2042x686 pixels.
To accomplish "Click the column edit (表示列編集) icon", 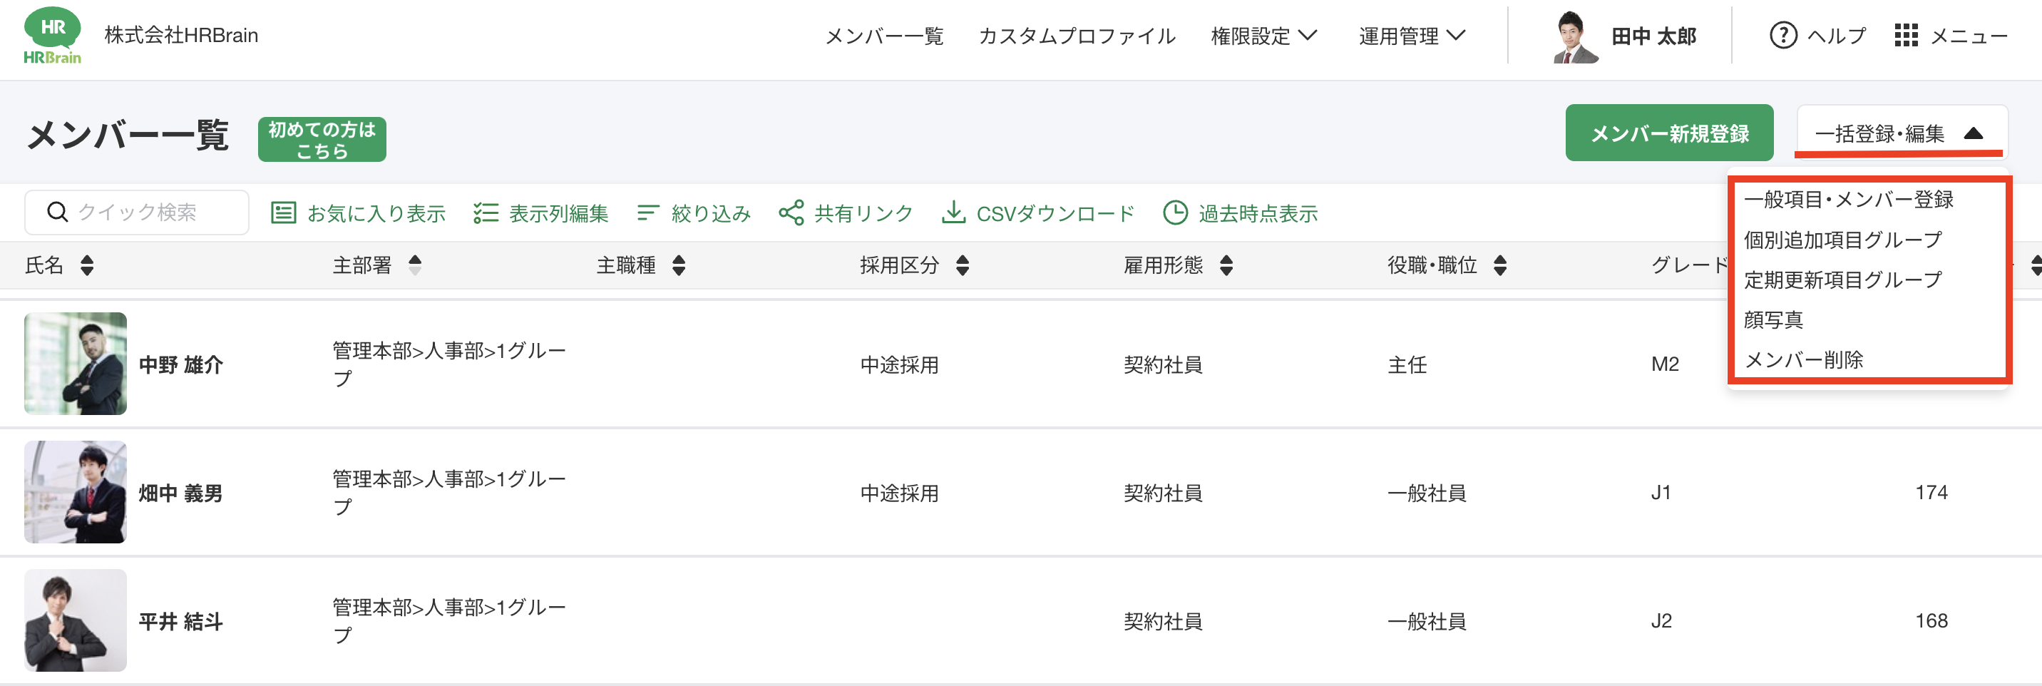I will pos(485,213).
